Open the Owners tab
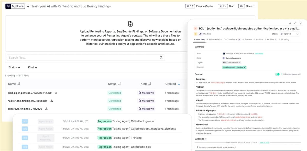Image resolution: width=307 pixels, height=151 pixels. point(247,39)
